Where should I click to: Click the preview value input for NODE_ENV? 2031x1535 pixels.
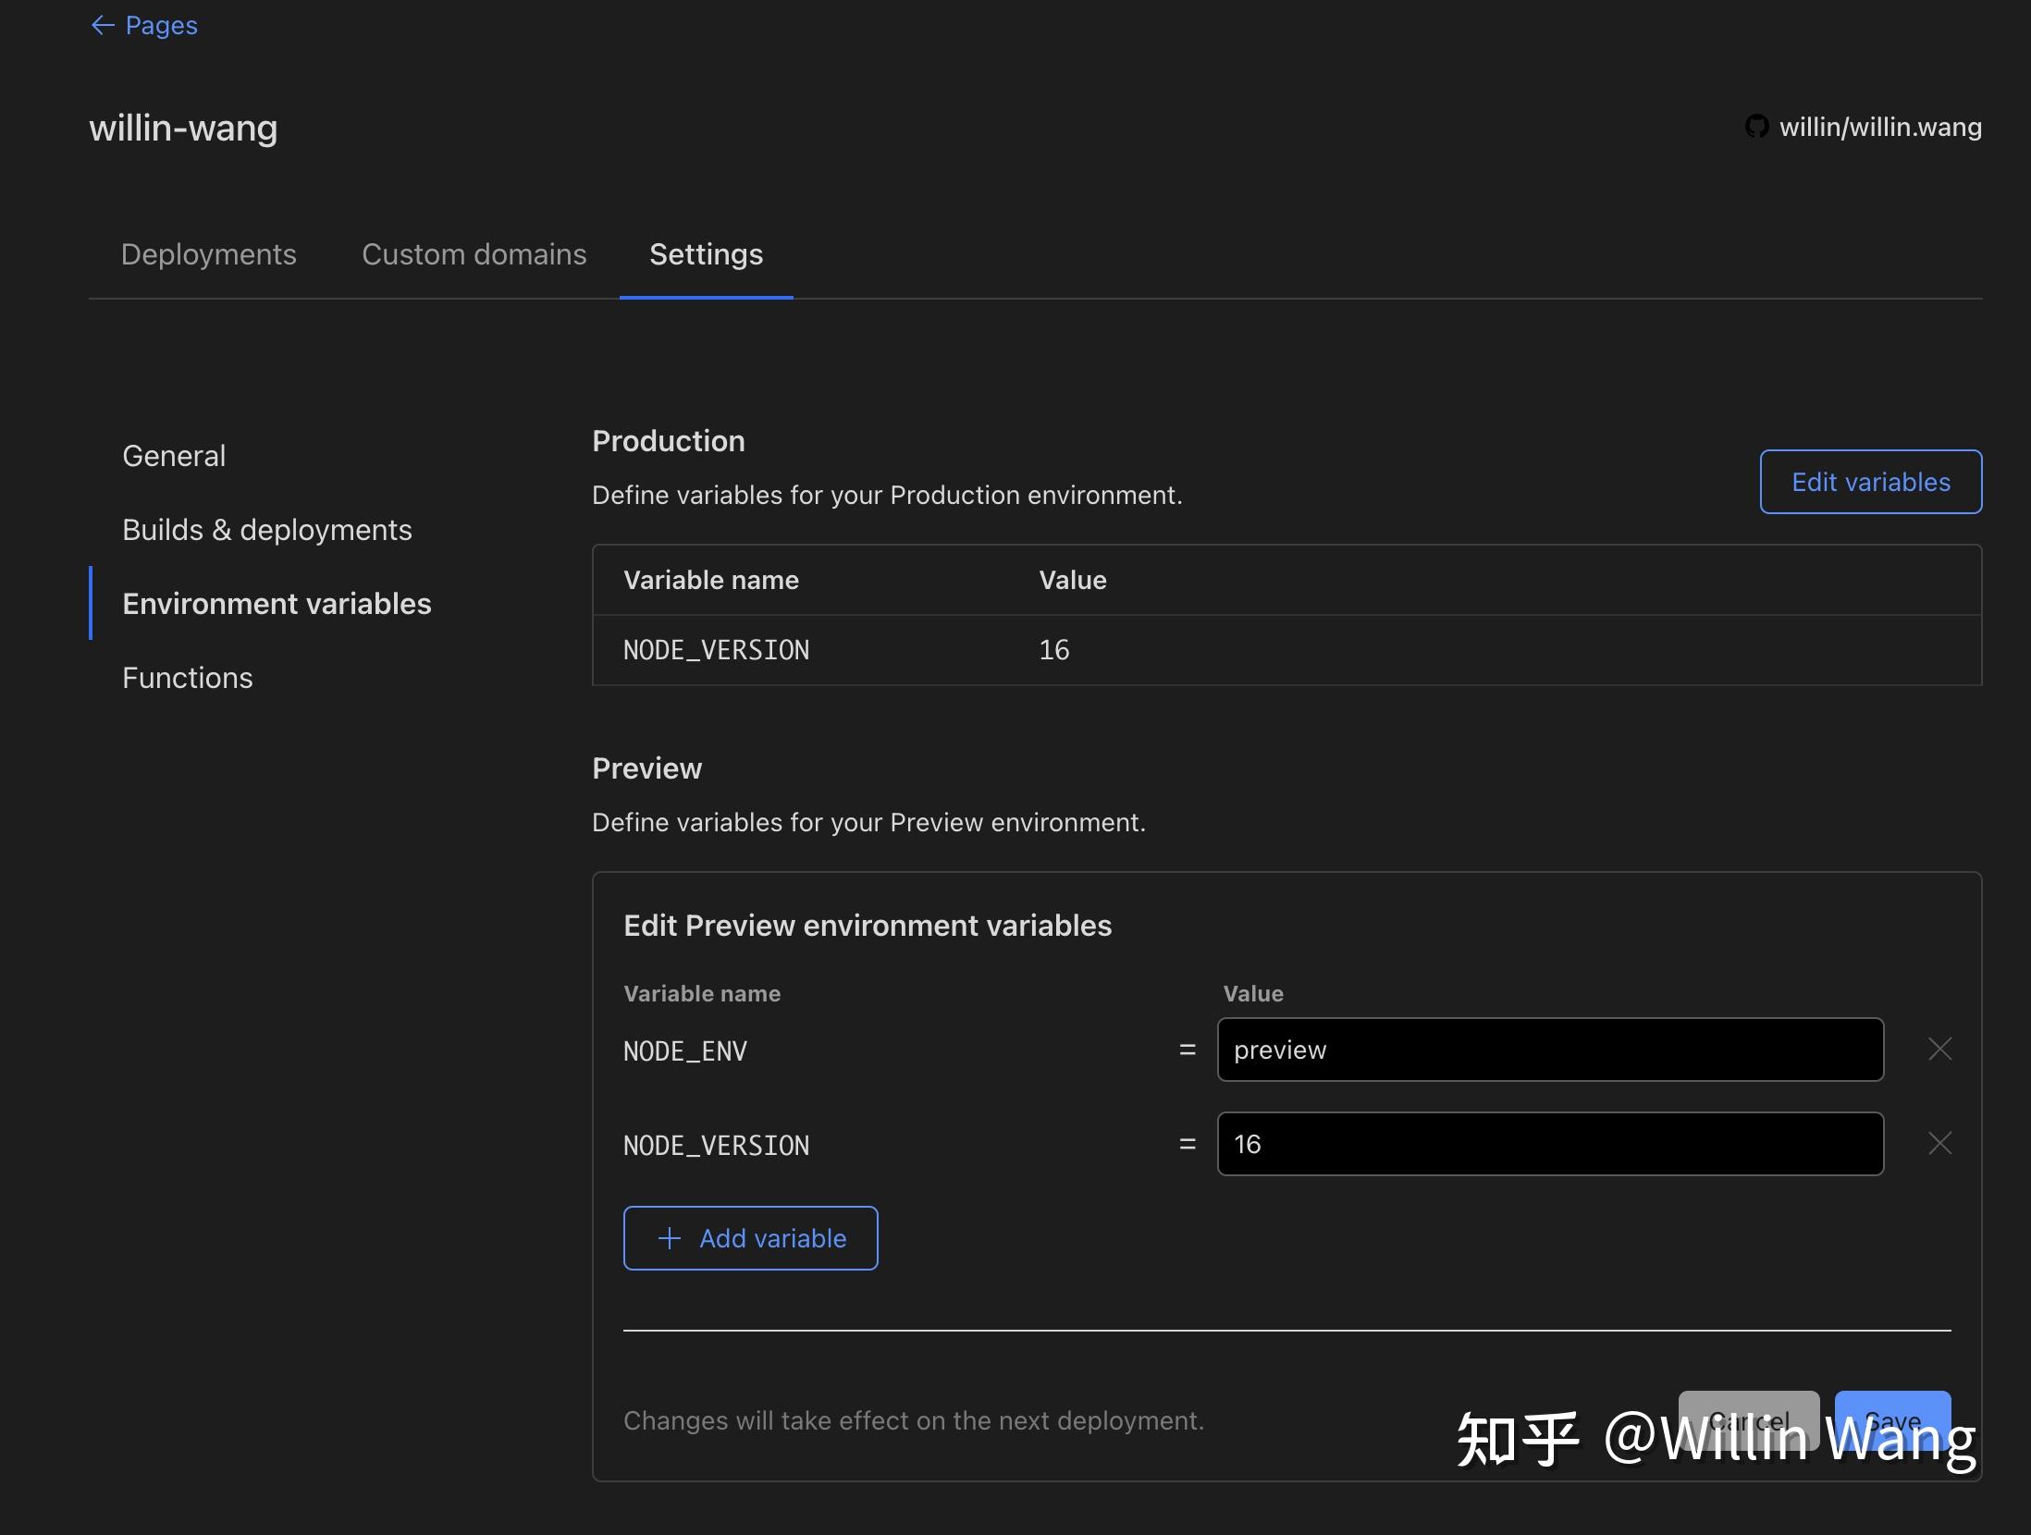[x=1549, y=1049]
